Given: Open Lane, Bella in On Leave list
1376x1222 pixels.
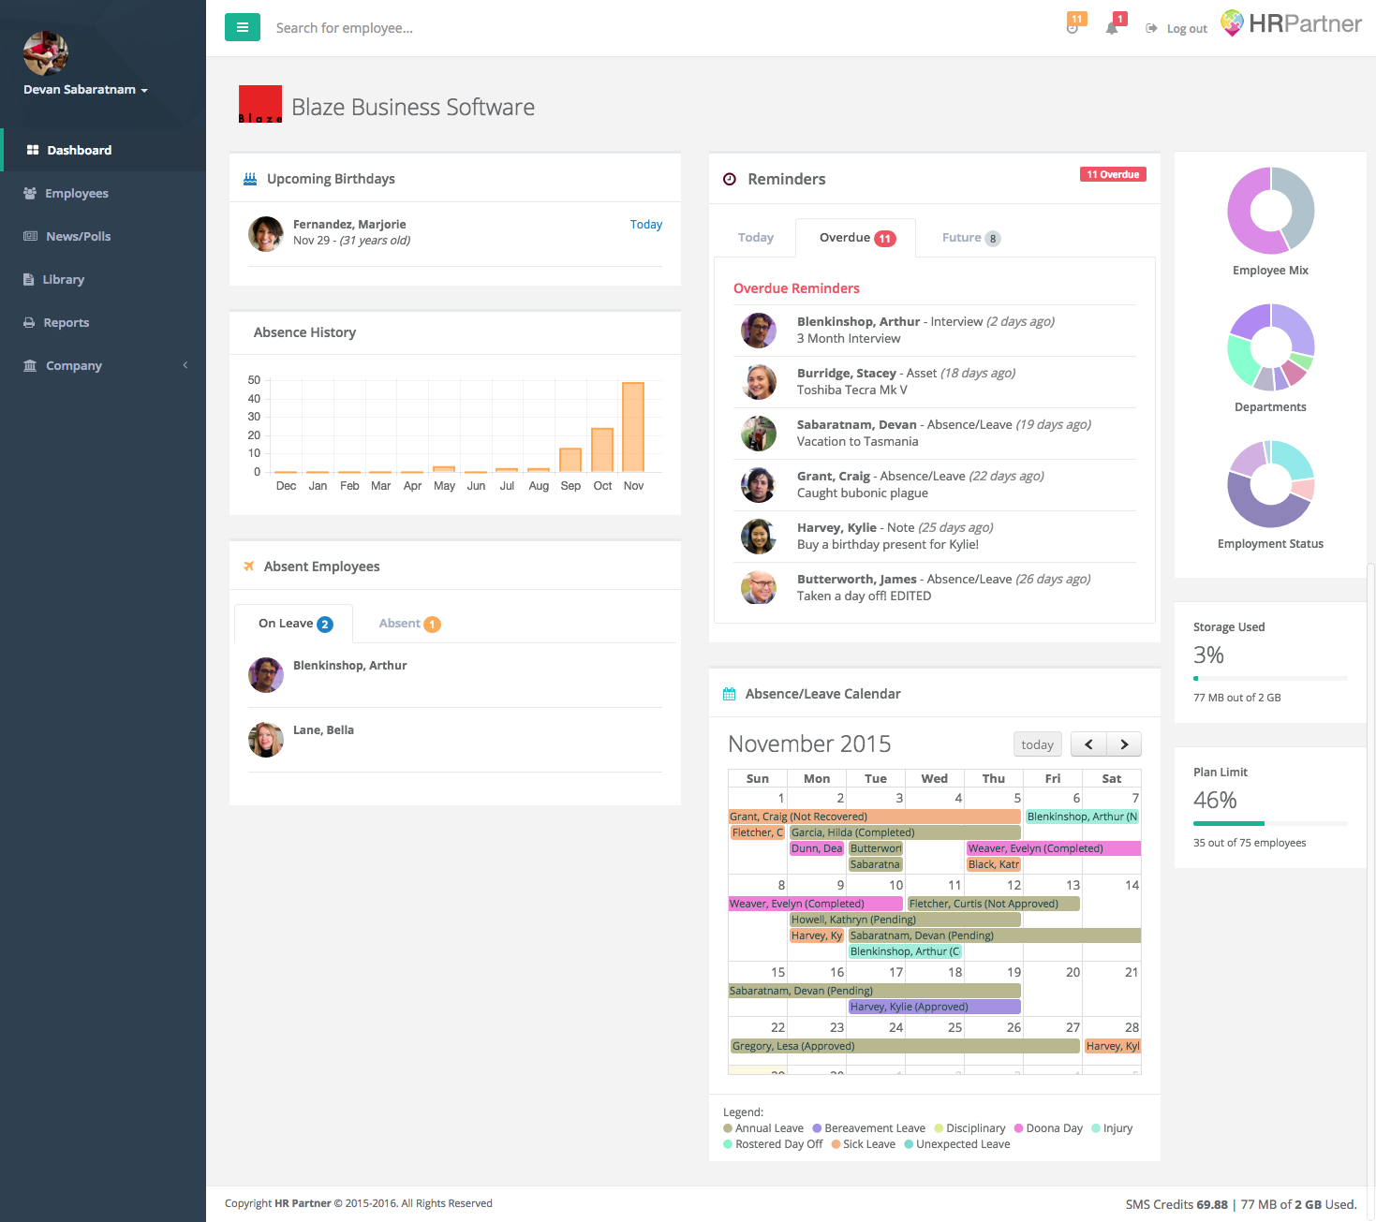Looking at the screenshot, I should [x=323, y=730].
